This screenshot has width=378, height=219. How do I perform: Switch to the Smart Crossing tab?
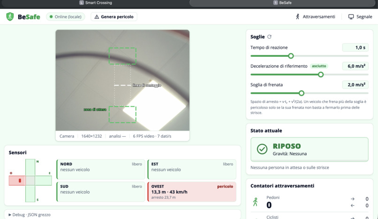click(x=96, y=3)
